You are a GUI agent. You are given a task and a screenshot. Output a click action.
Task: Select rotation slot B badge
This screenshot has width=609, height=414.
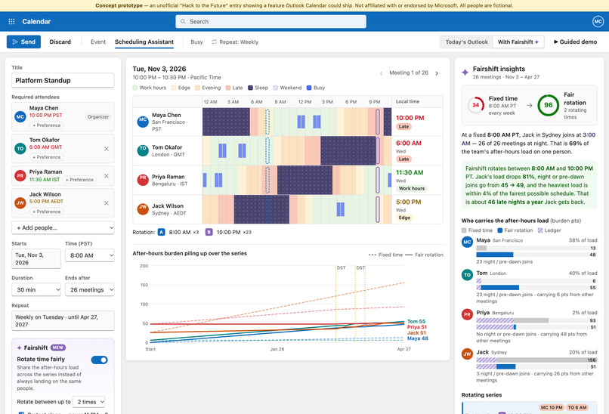pyautogui.click(x=209, y=232)
